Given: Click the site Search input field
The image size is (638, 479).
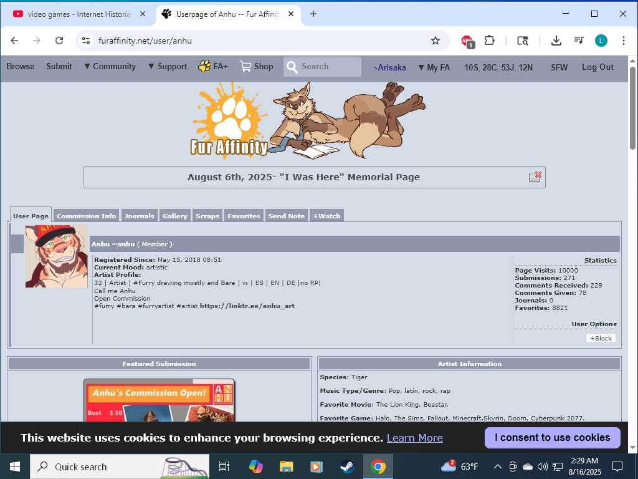Looking at the screenshot, I should point(322,67).
